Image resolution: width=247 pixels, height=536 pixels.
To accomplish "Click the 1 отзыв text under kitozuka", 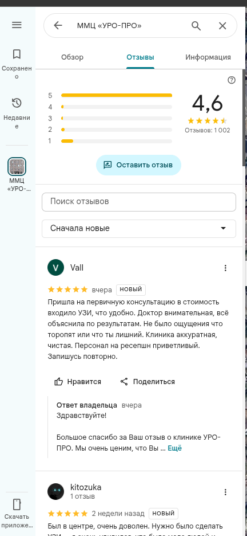I will click(x=82, y=496).
